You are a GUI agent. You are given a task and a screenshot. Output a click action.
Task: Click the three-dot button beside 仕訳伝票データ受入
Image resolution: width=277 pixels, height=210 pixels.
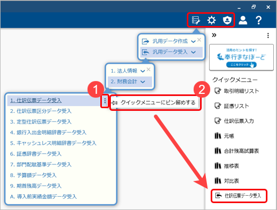pyautogui.click(x=105, y=101)
